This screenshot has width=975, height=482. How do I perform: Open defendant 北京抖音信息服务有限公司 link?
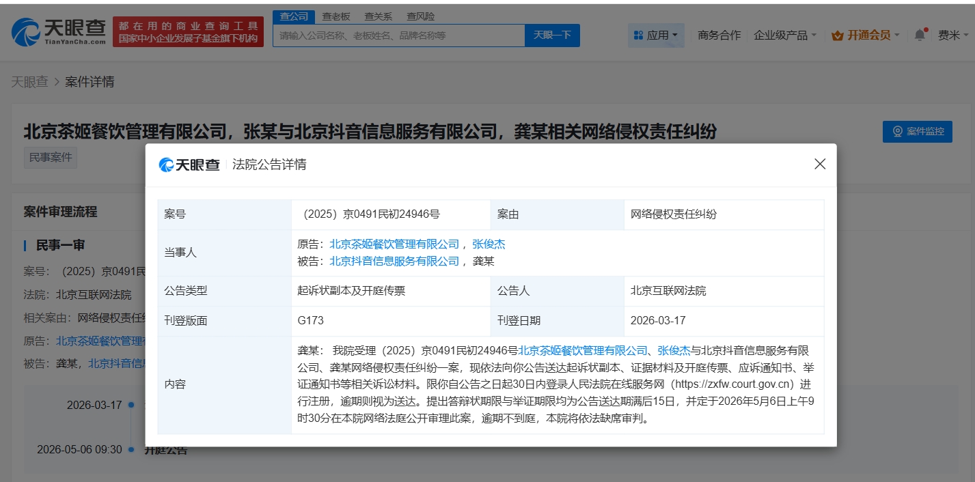point(394,261)
